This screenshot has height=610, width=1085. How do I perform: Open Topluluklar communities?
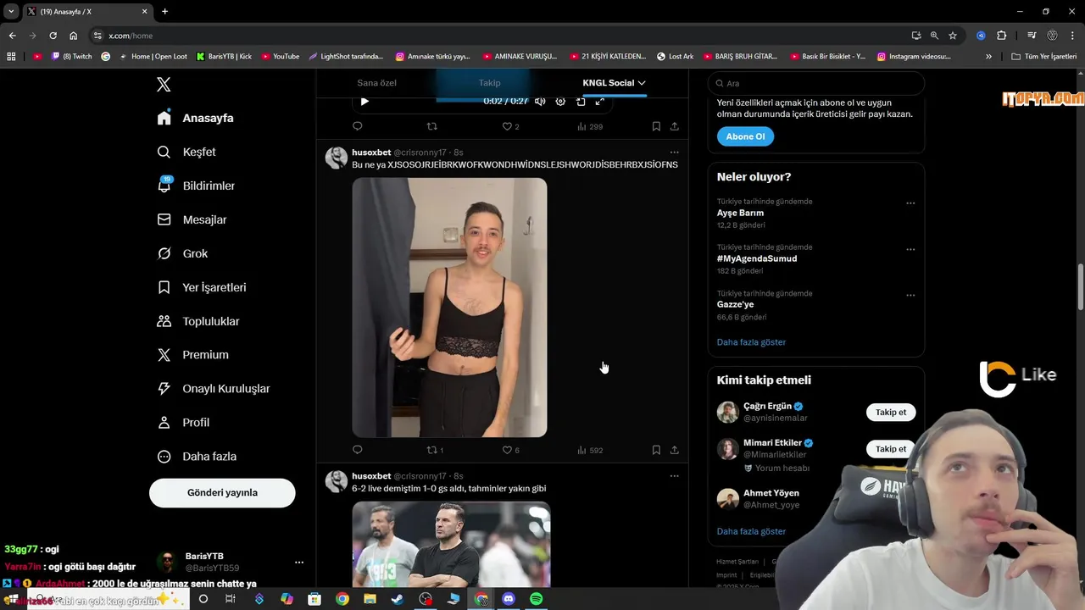[x=199, y=321]
